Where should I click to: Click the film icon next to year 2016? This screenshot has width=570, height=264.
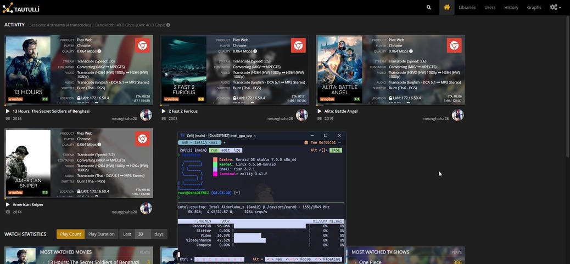[8, 119]
